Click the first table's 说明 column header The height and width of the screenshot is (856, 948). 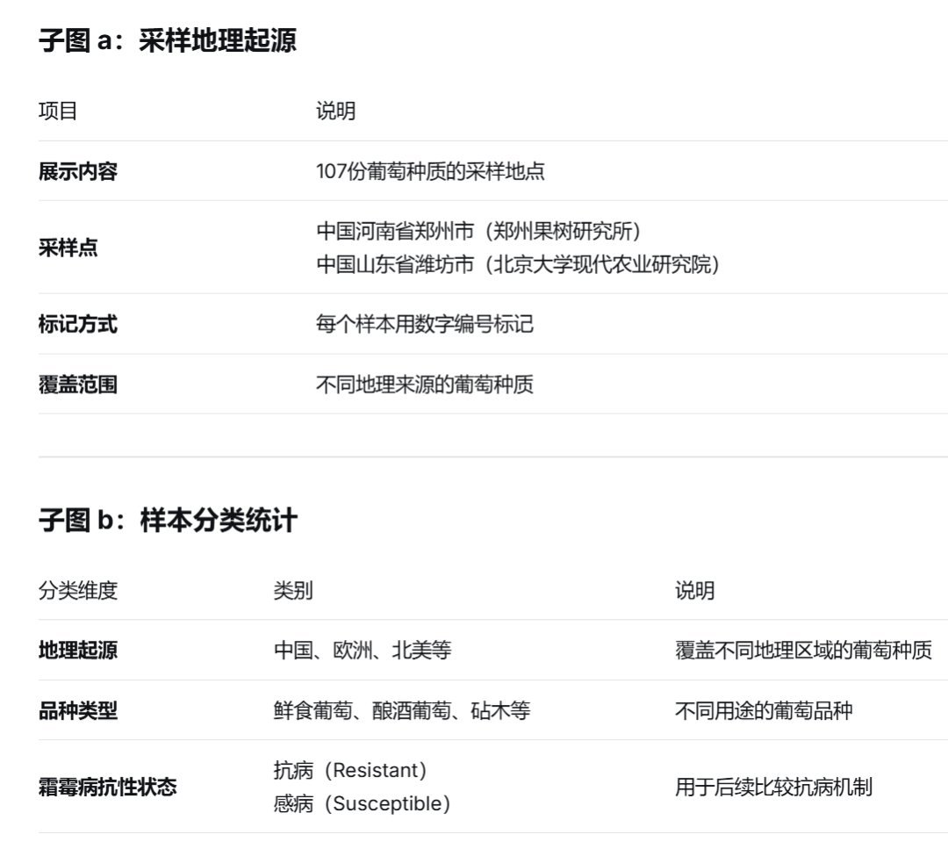(x=335, y=111)
